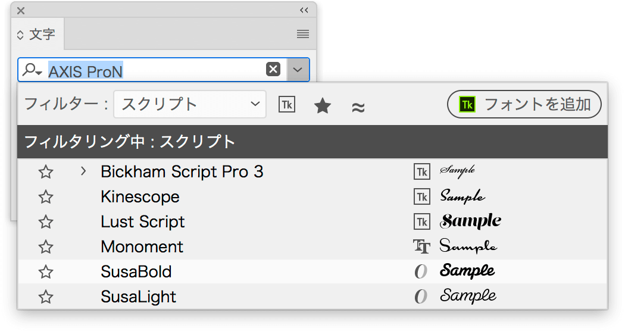Click the TrueType icon for Monoment
The width and height of the screenshot is (625, 331).
click(x=421, y=247)
